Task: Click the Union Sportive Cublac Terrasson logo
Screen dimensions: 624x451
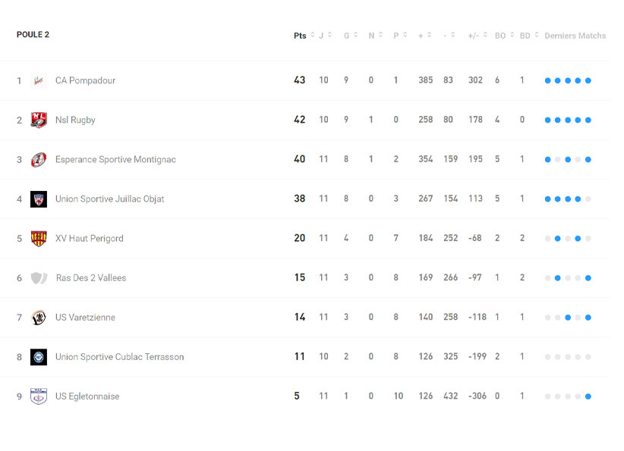Action: 39,356
